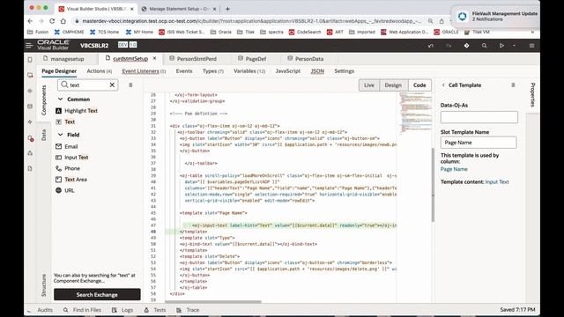The width and height of the screenshot is (564, 317).
Task: Open the Components sidebar icon
Action: tap(30, 122)
